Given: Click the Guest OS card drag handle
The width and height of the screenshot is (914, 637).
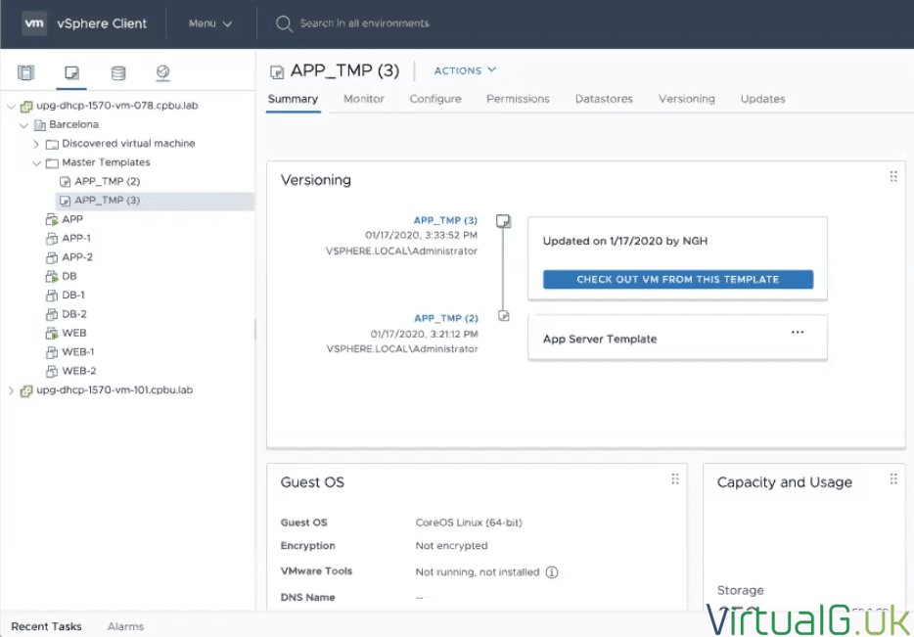Looking at the screenshot, I should coord(675,479).
